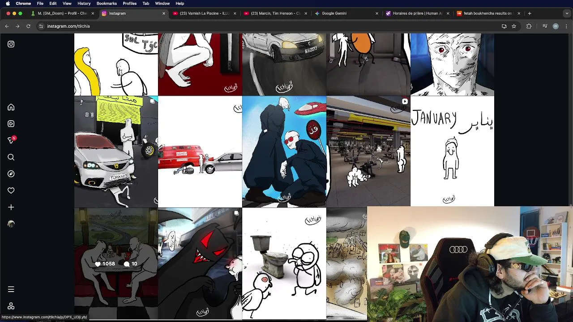Open the orange figure in car post
This screenshot has width=573, height=322.
pos(368,64)
